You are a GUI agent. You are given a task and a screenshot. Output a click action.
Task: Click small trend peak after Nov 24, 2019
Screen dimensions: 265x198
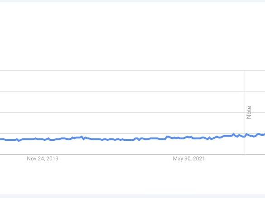click(x=82, y=137)
